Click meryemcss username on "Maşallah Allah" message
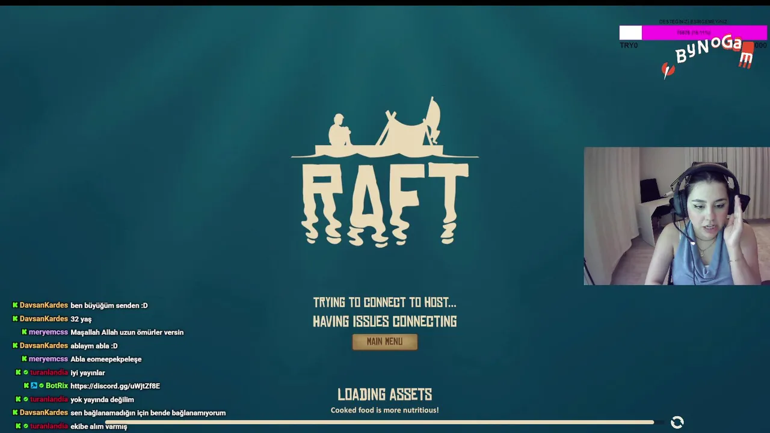The width and height of the screenshot is (770, 433). coord(48,332)
